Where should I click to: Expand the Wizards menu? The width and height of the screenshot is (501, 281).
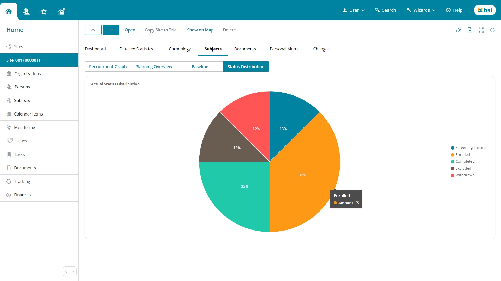[421, 10]
